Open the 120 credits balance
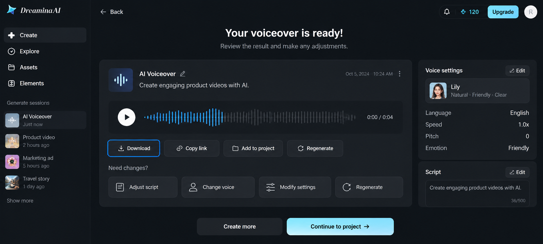This screenshot has height=244, width=543. pyautogui.click(x=470, y=12)
